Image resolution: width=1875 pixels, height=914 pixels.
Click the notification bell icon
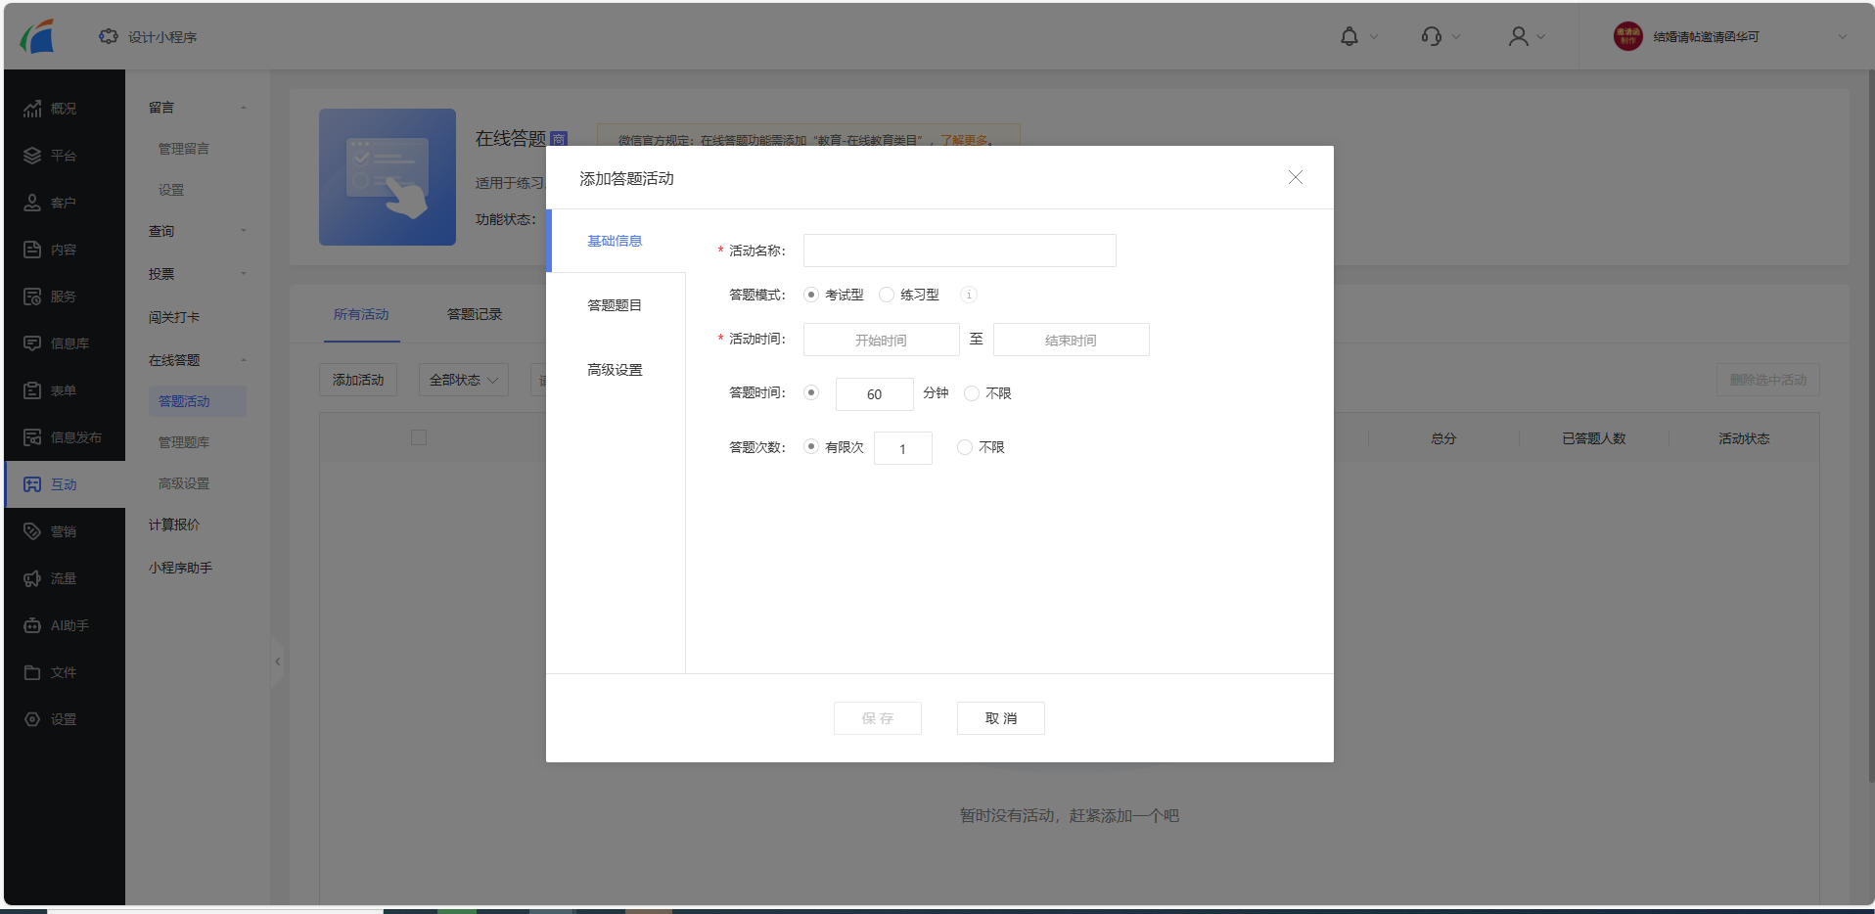tap(1349, 35)
